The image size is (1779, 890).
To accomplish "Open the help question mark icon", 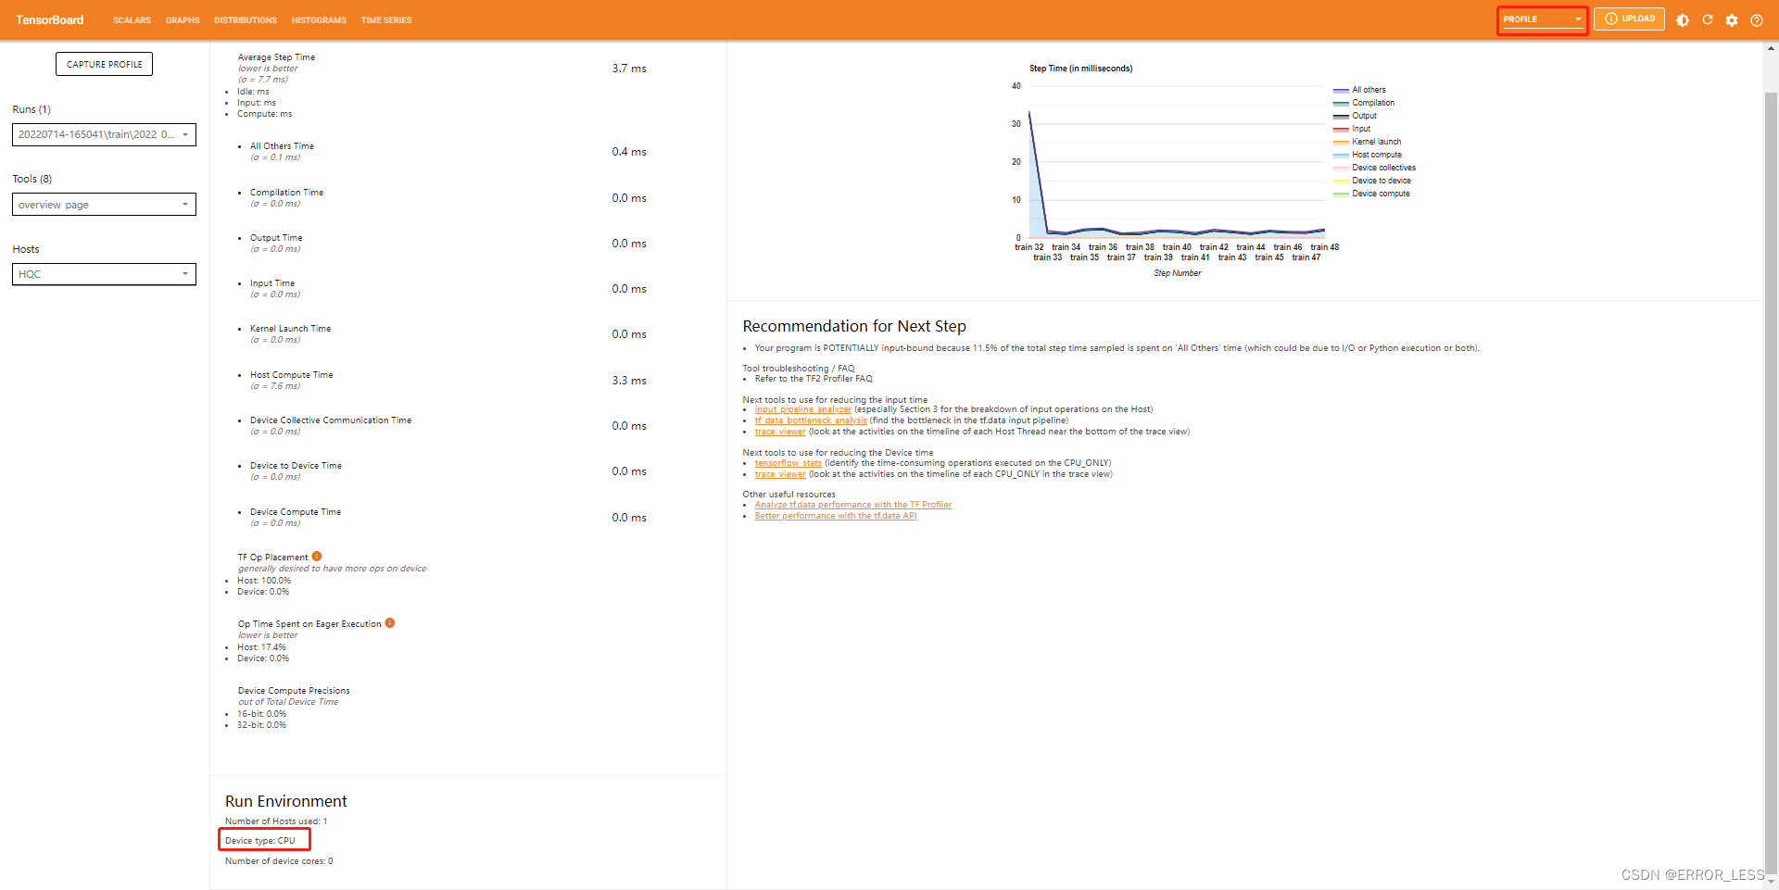I will [1756, 19].
